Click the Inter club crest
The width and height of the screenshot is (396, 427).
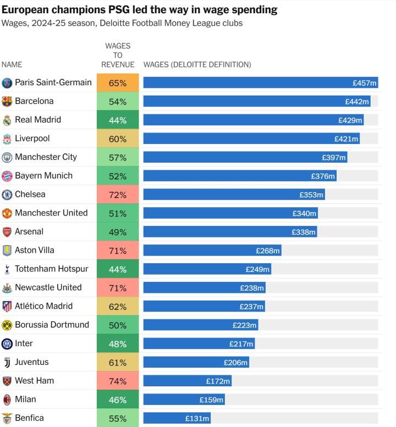coord(7,343)
